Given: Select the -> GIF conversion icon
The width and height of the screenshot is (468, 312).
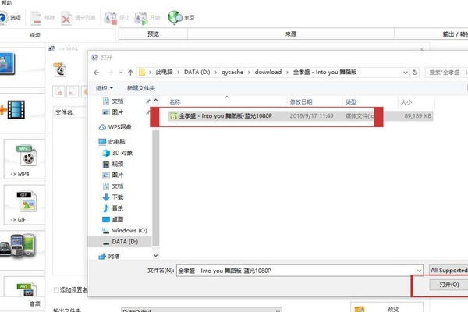Looking at the screenshot, I should 27,201.
